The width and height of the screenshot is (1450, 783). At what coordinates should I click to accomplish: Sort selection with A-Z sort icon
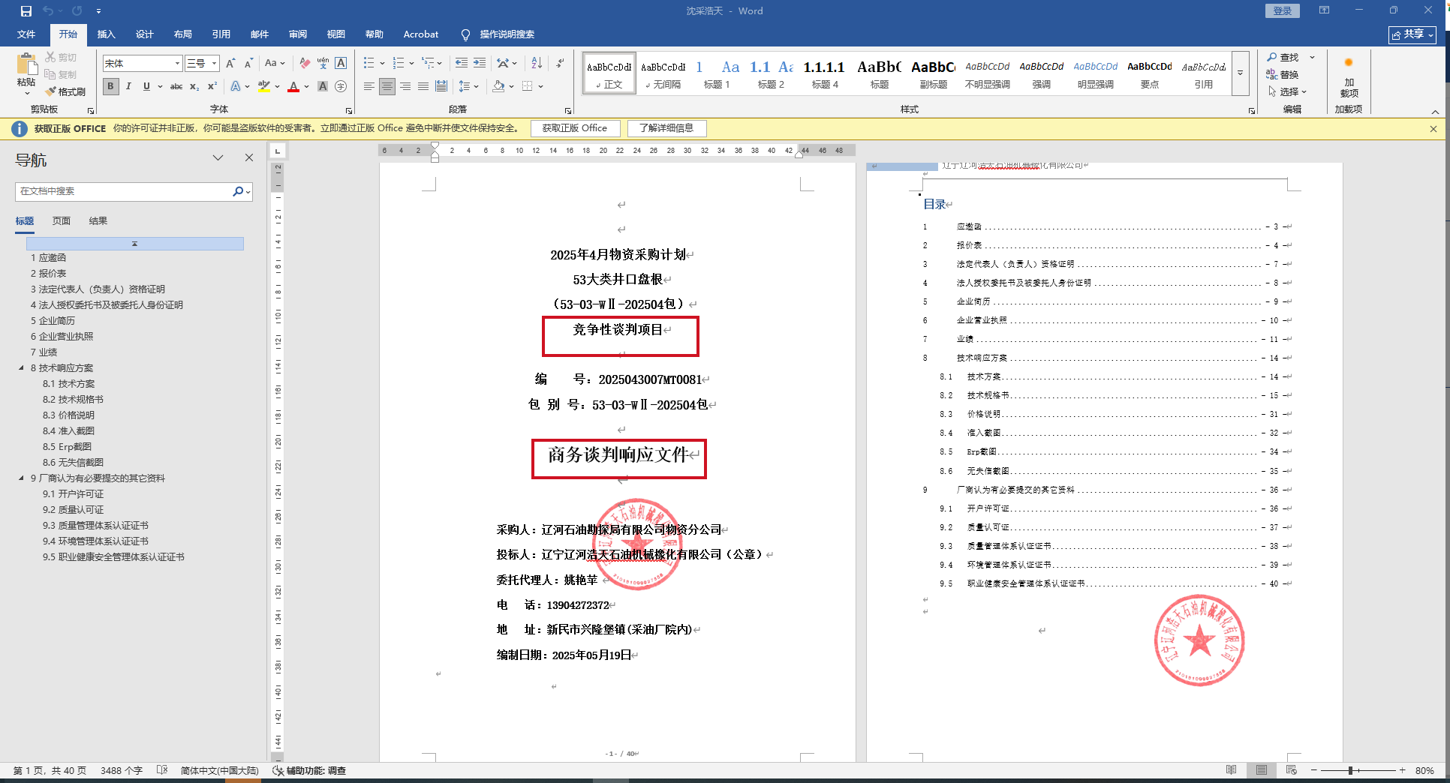(537, 64)
